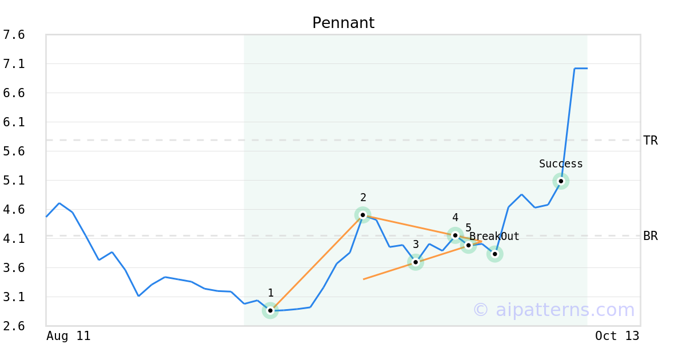Click the 7.6 y-axis label
Screen dimensions: 686x360
click(14, 35)
